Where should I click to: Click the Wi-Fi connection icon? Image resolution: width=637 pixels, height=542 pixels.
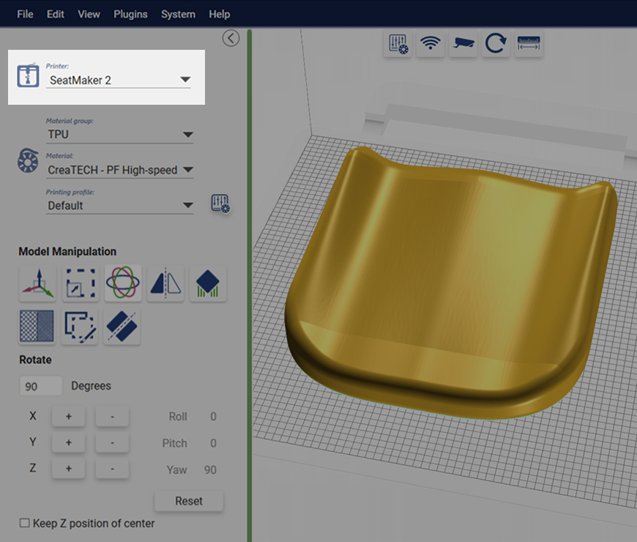431,43
